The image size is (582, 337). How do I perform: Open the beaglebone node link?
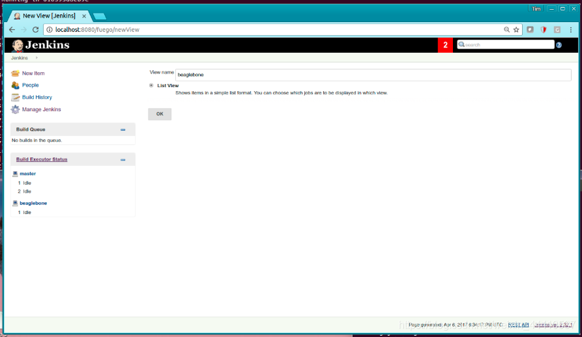[33, 204]
